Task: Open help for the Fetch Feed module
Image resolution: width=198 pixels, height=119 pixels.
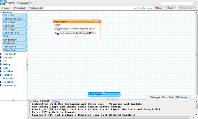Action: (x=94, y=21)
